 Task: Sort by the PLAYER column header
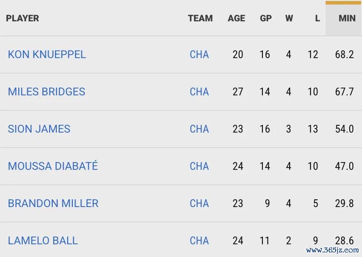tap(22, 19)
